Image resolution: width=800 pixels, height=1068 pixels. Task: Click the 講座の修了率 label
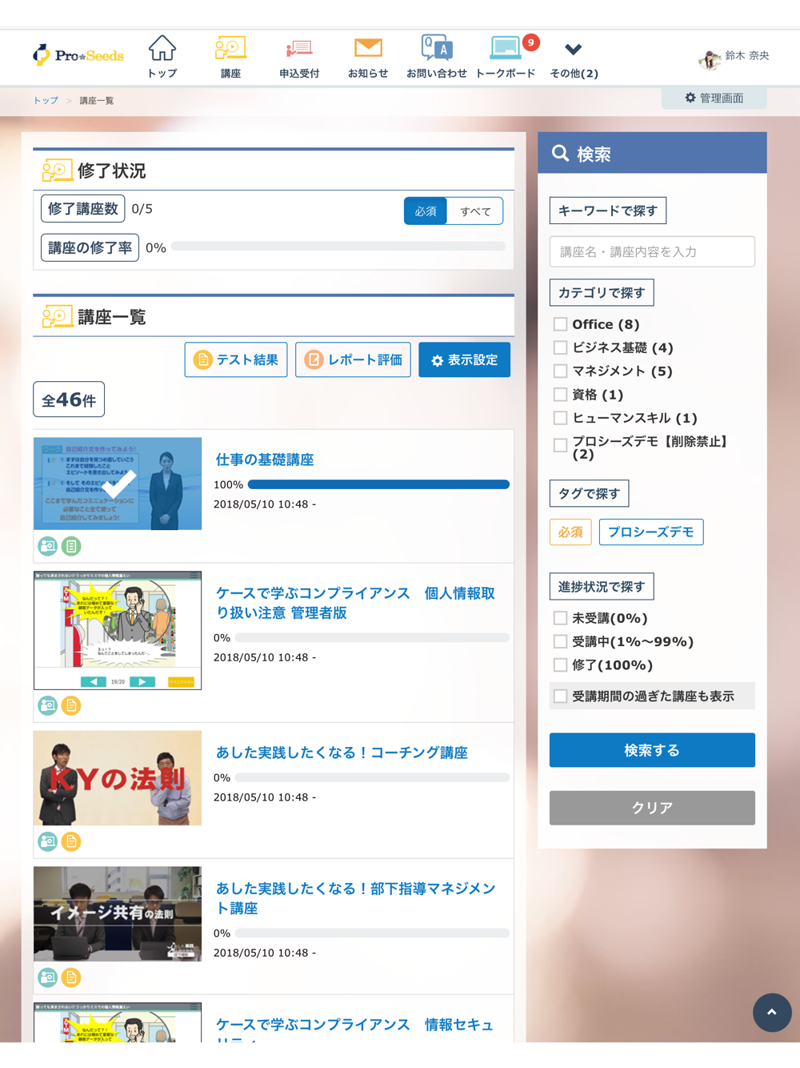coord(90,247)
